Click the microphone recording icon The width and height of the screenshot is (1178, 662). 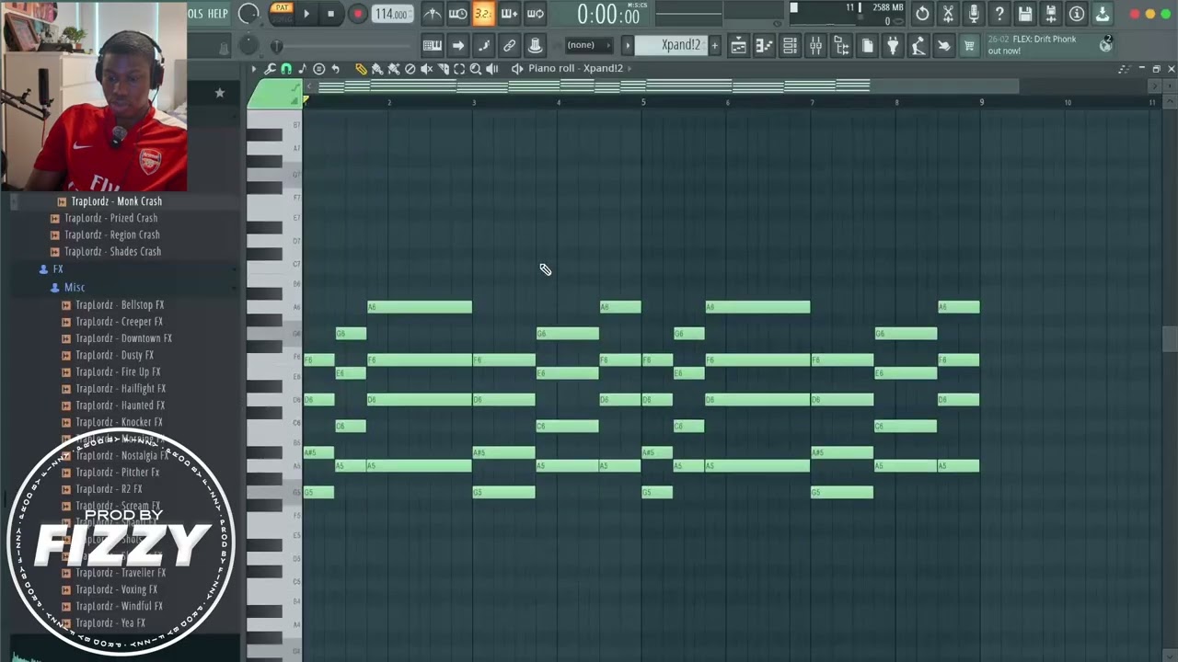974,14
